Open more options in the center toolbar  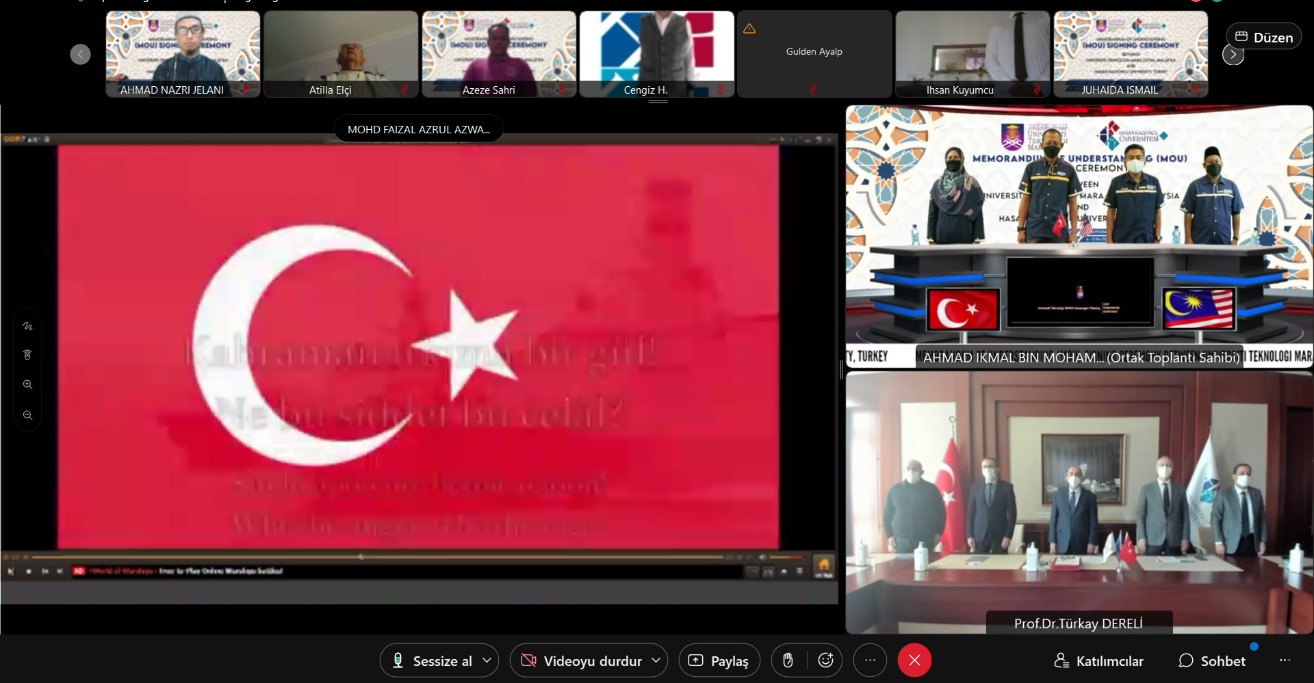click(870, 660)
